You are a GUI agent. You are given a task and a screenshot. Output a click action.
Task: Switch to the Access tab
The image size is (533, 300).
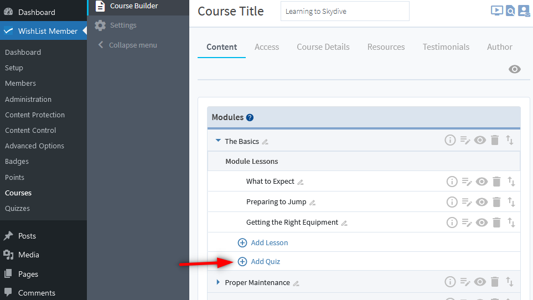click(267, 47)
